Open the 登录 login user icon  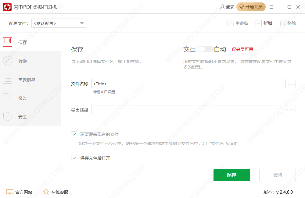click(222, 7)
